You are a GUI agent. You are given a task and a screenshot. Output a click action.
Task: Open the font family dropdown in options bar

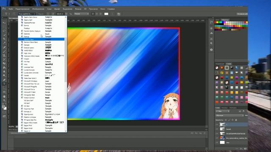(x=27, y=14)
